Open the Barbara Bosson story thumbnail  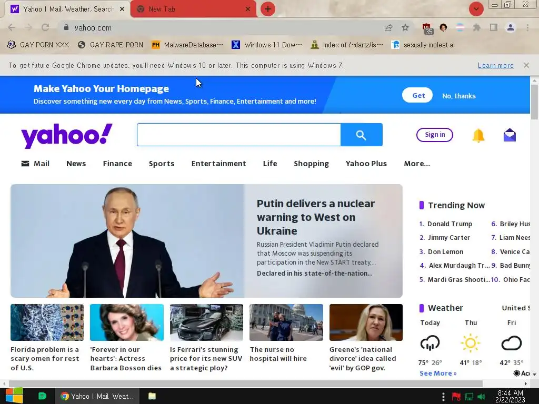point(127,322)
